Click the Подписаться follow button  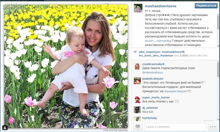click(206, 6)
